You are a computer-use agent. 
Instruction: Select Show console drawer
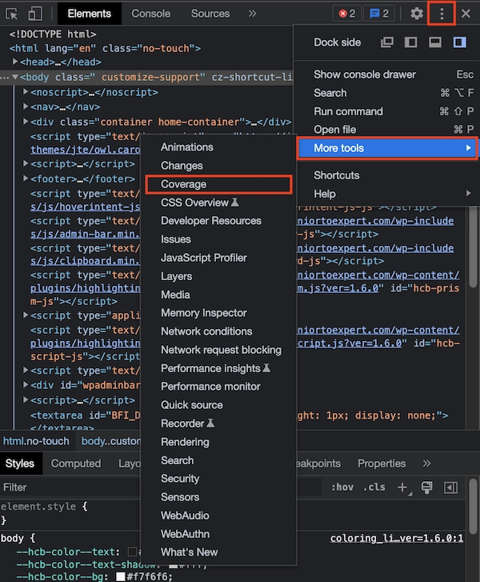click(x=386, y=74)
